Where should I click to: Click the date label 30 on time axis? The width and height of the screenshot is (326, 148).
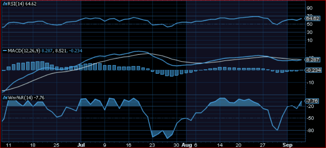point(177,145)
